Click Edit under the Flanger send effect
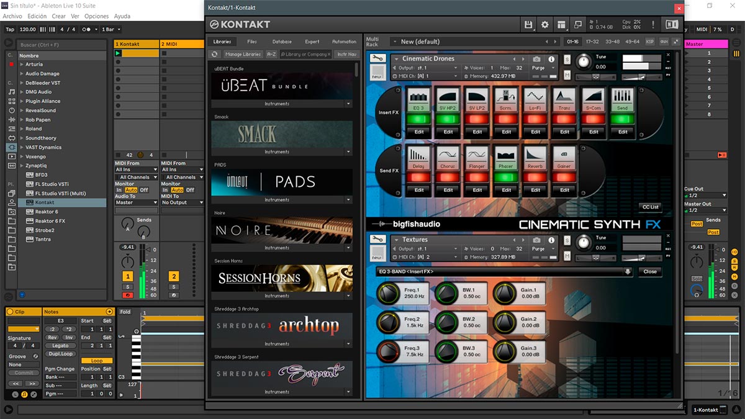745x419 pixels. (477, 190)
